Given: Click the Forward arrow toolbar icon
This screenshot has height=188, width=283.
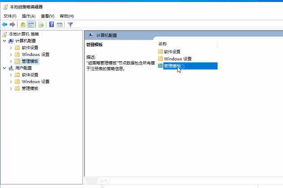Looking at the screenshot, I should click(12, 25).
